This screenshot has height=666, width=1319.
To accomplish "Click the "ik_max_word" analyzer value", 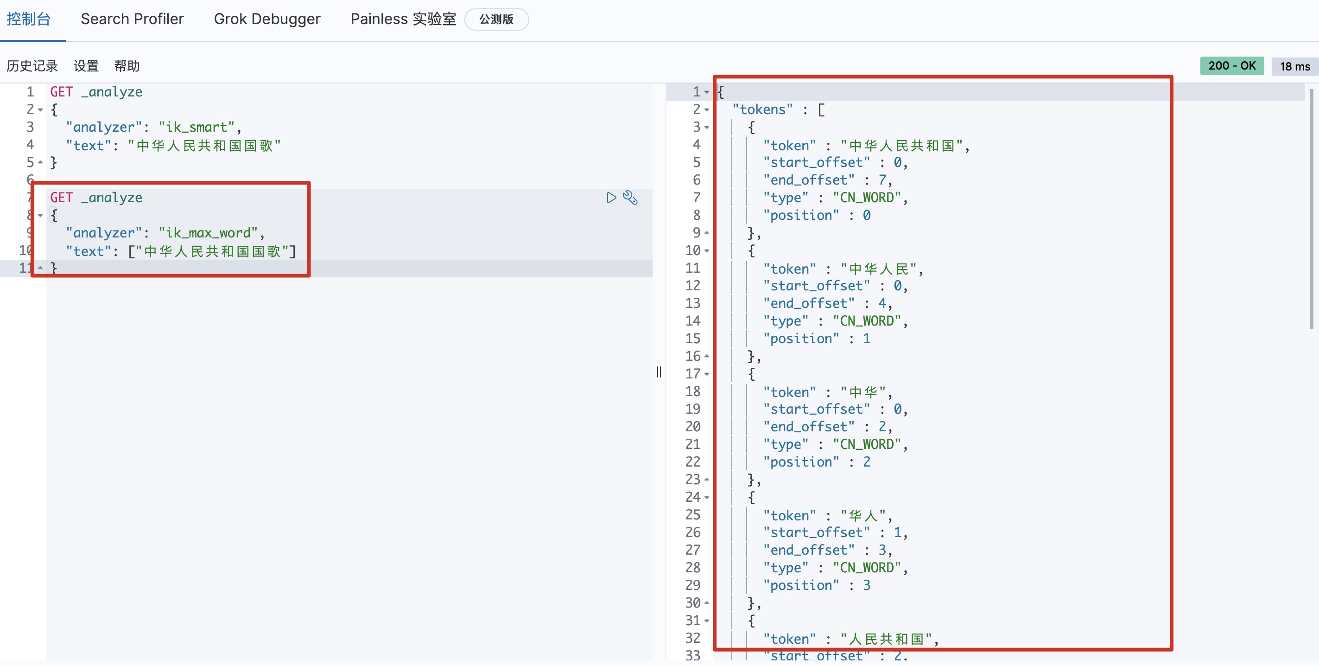I will (x=208, y=233).
